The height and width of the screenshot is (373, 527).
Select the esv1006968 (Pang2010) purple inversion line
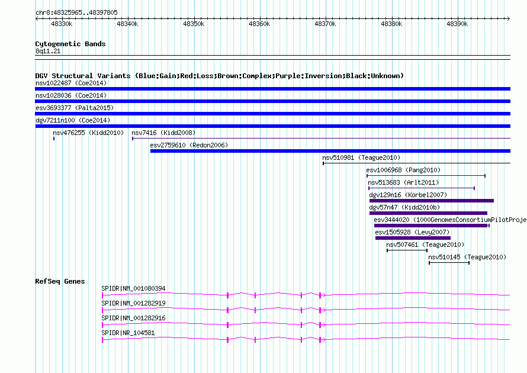(x=426, y=176)
